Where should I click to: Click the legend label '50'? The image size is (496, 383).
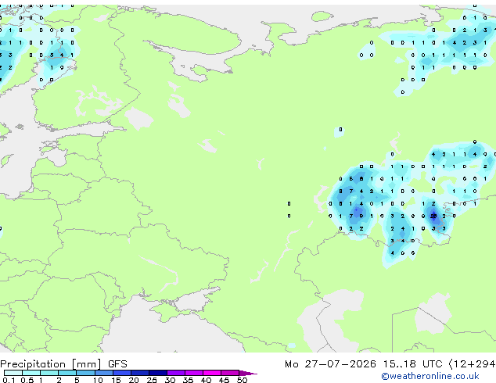pyautogui.click(x=242, y=380)
